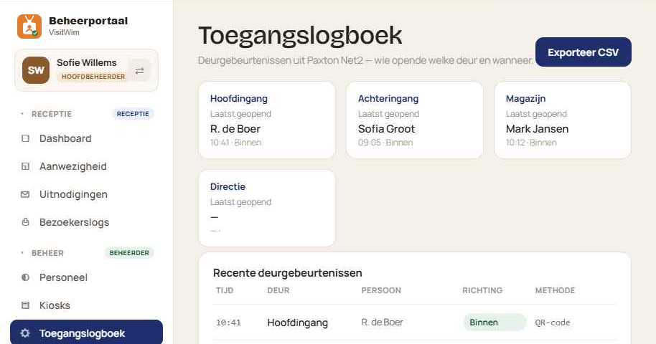Image resolution: width=656 pixels, height=344 pixels.
Task: Click the Kiosks list icon
Action: (x=26, y=305)
